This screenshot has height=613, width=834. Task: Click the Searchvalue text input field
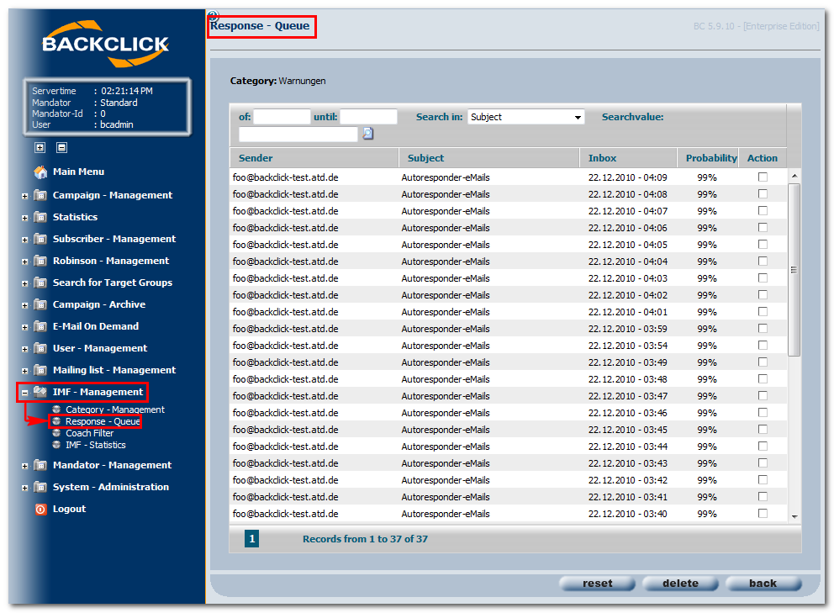(298, 134)
